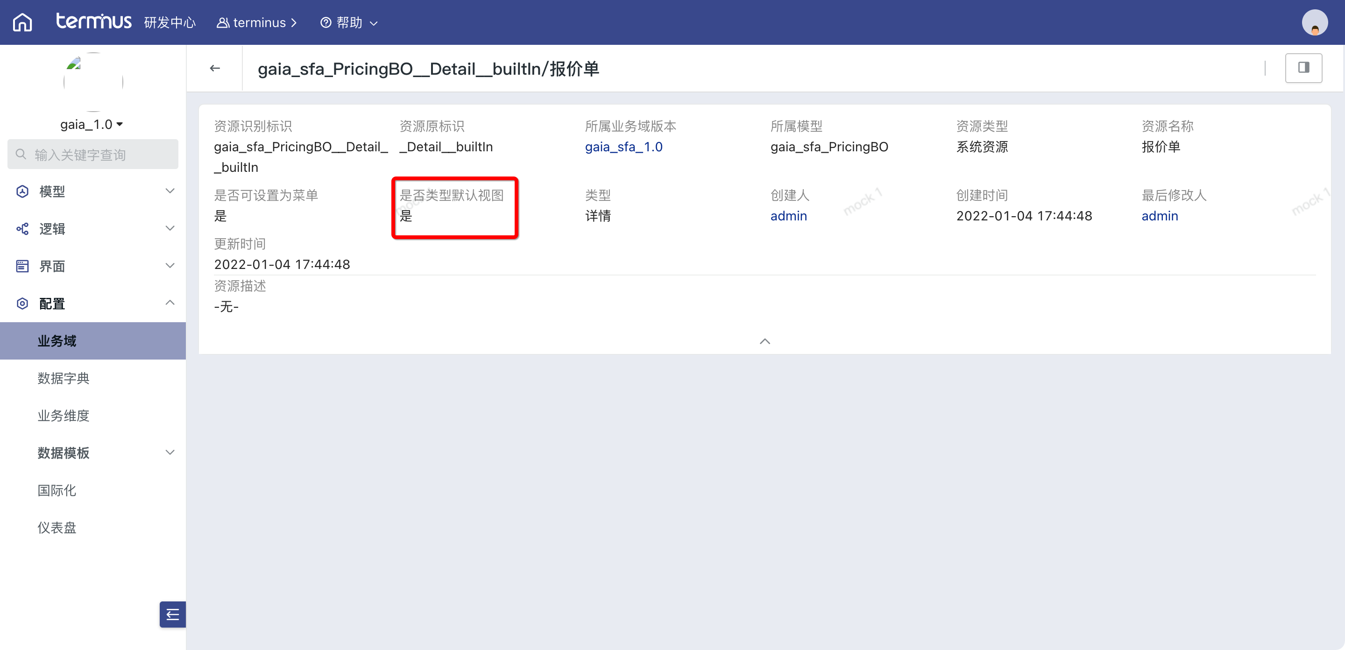Click 配置 label in the sidebar
Viewport: 1345px width, 650px height.
pos(52,304)
